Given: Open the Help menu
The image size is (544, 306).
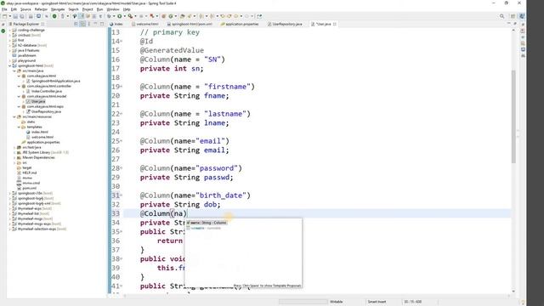Looking at the screenshot, I should point(127,9).
